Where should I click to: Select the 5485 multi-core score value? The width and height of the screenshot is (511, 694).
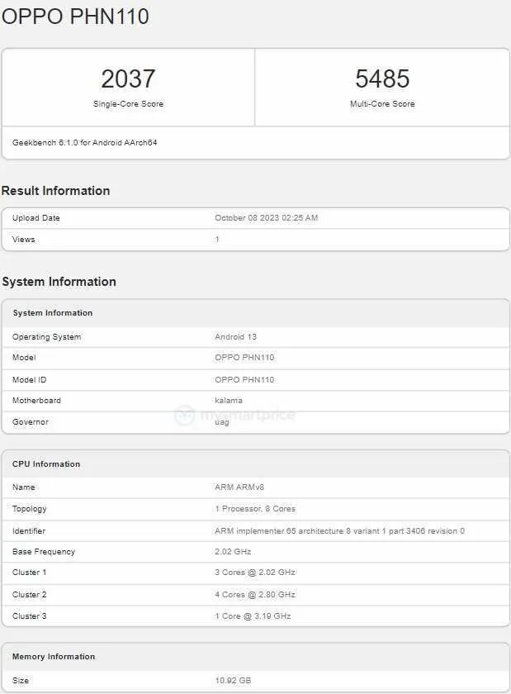(x=382, y=78)
